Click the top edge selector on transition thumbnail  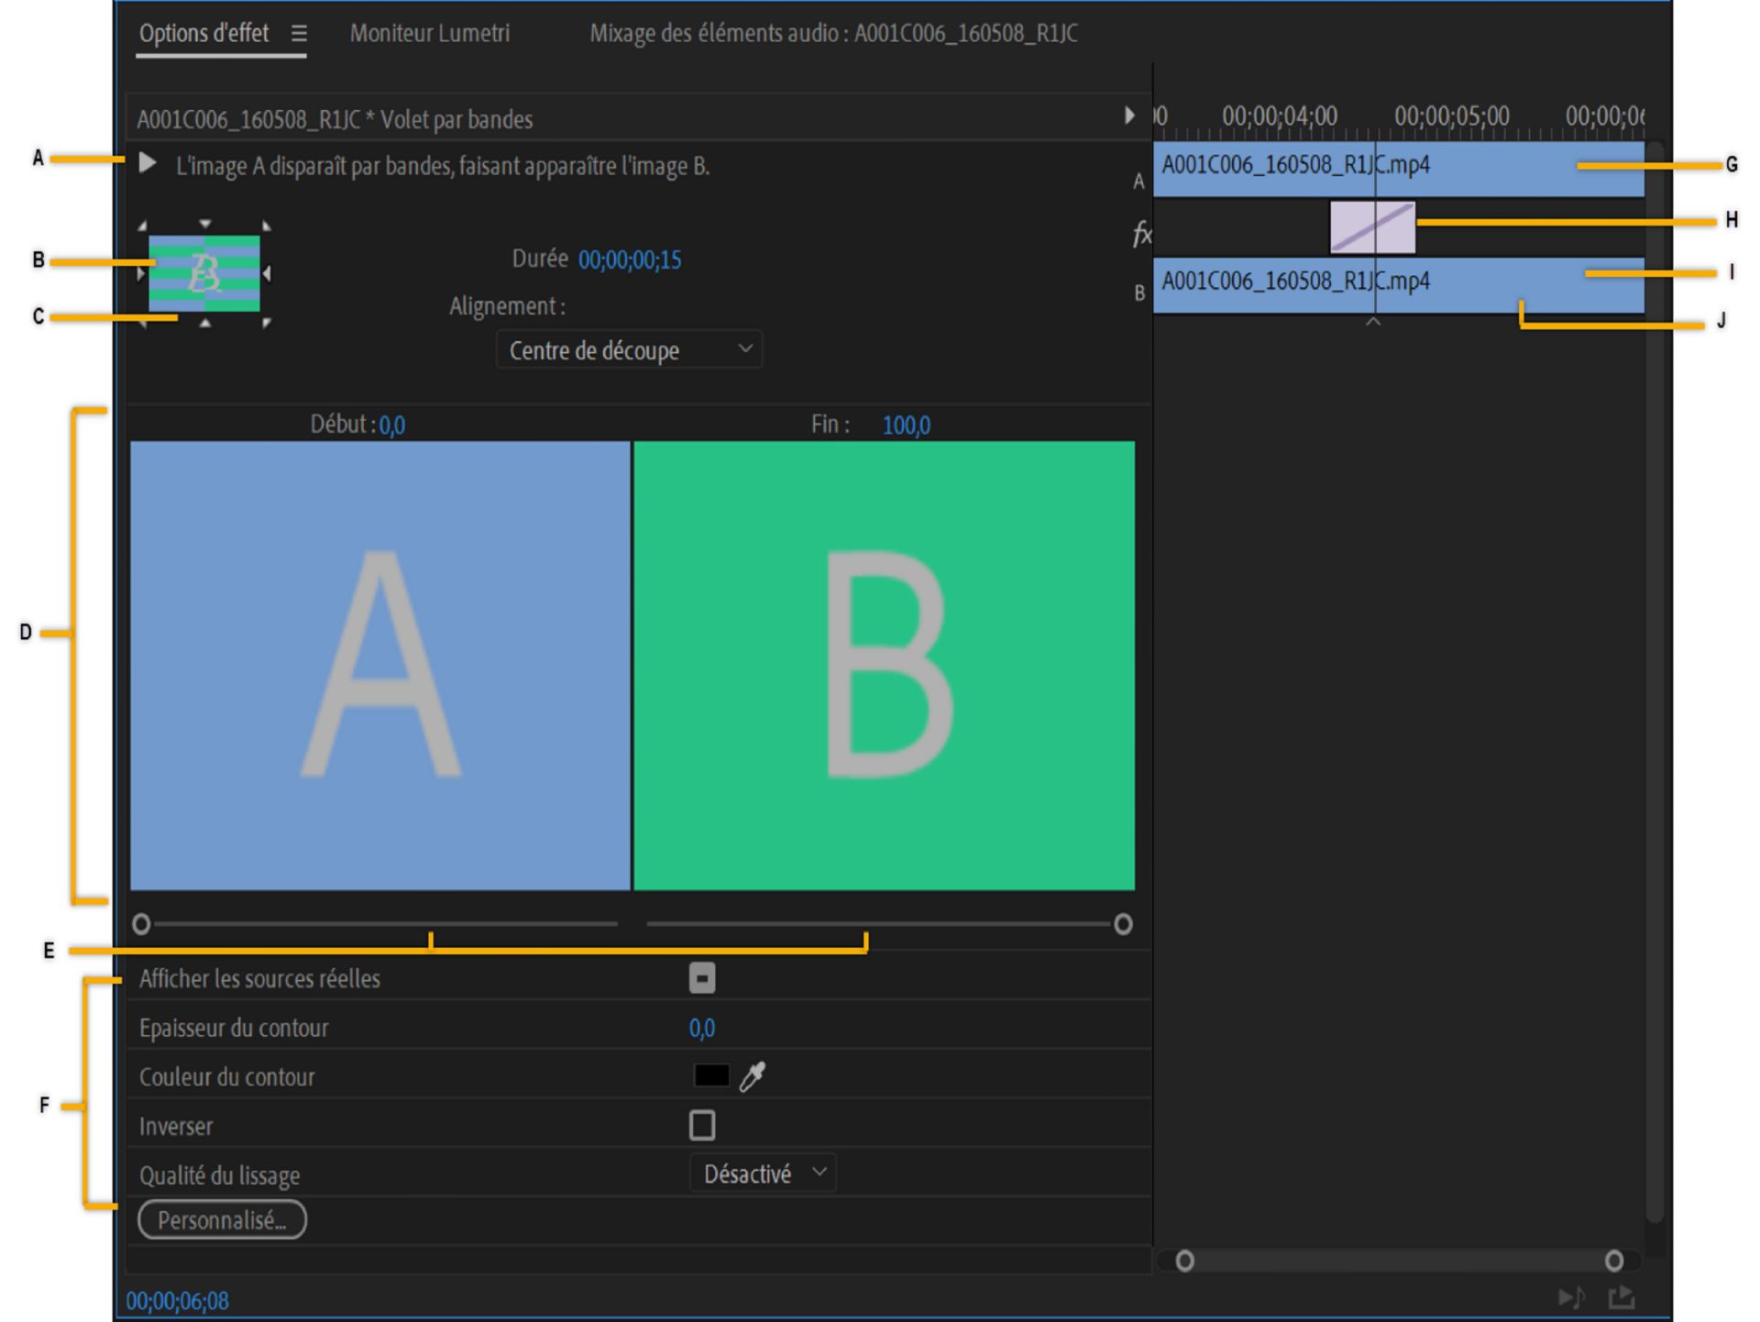[203, 223]
